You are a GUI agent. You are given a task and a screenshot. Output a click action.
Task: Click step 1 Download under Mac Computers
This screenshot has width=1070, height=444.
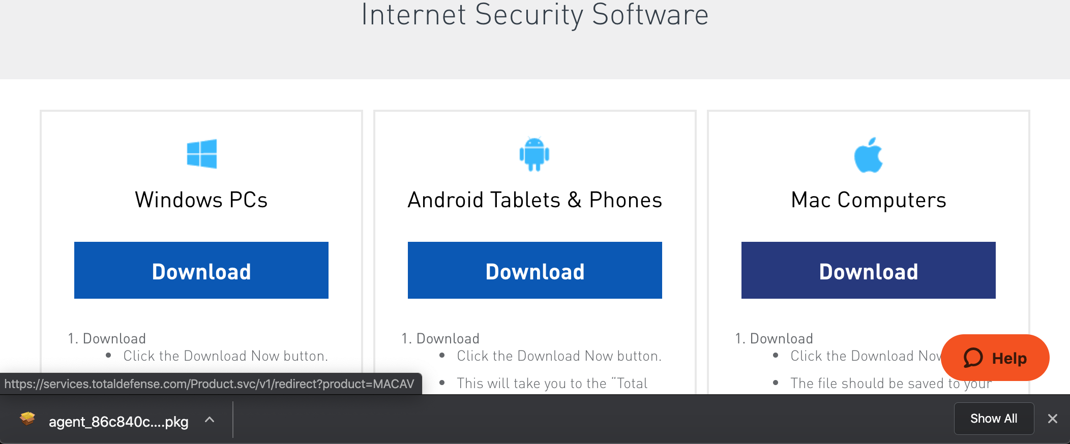point(774,338)
